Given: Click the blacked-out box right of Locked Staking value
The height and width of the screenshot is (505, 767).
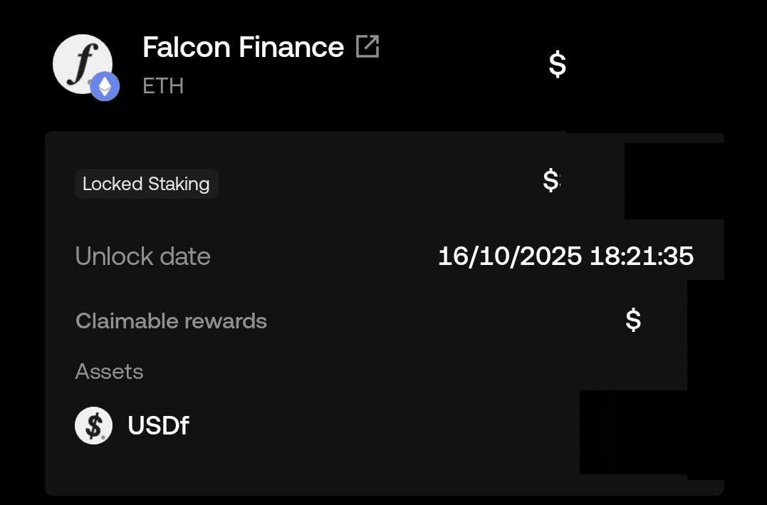Looking at the screenshot, I should tap(673, 180).
